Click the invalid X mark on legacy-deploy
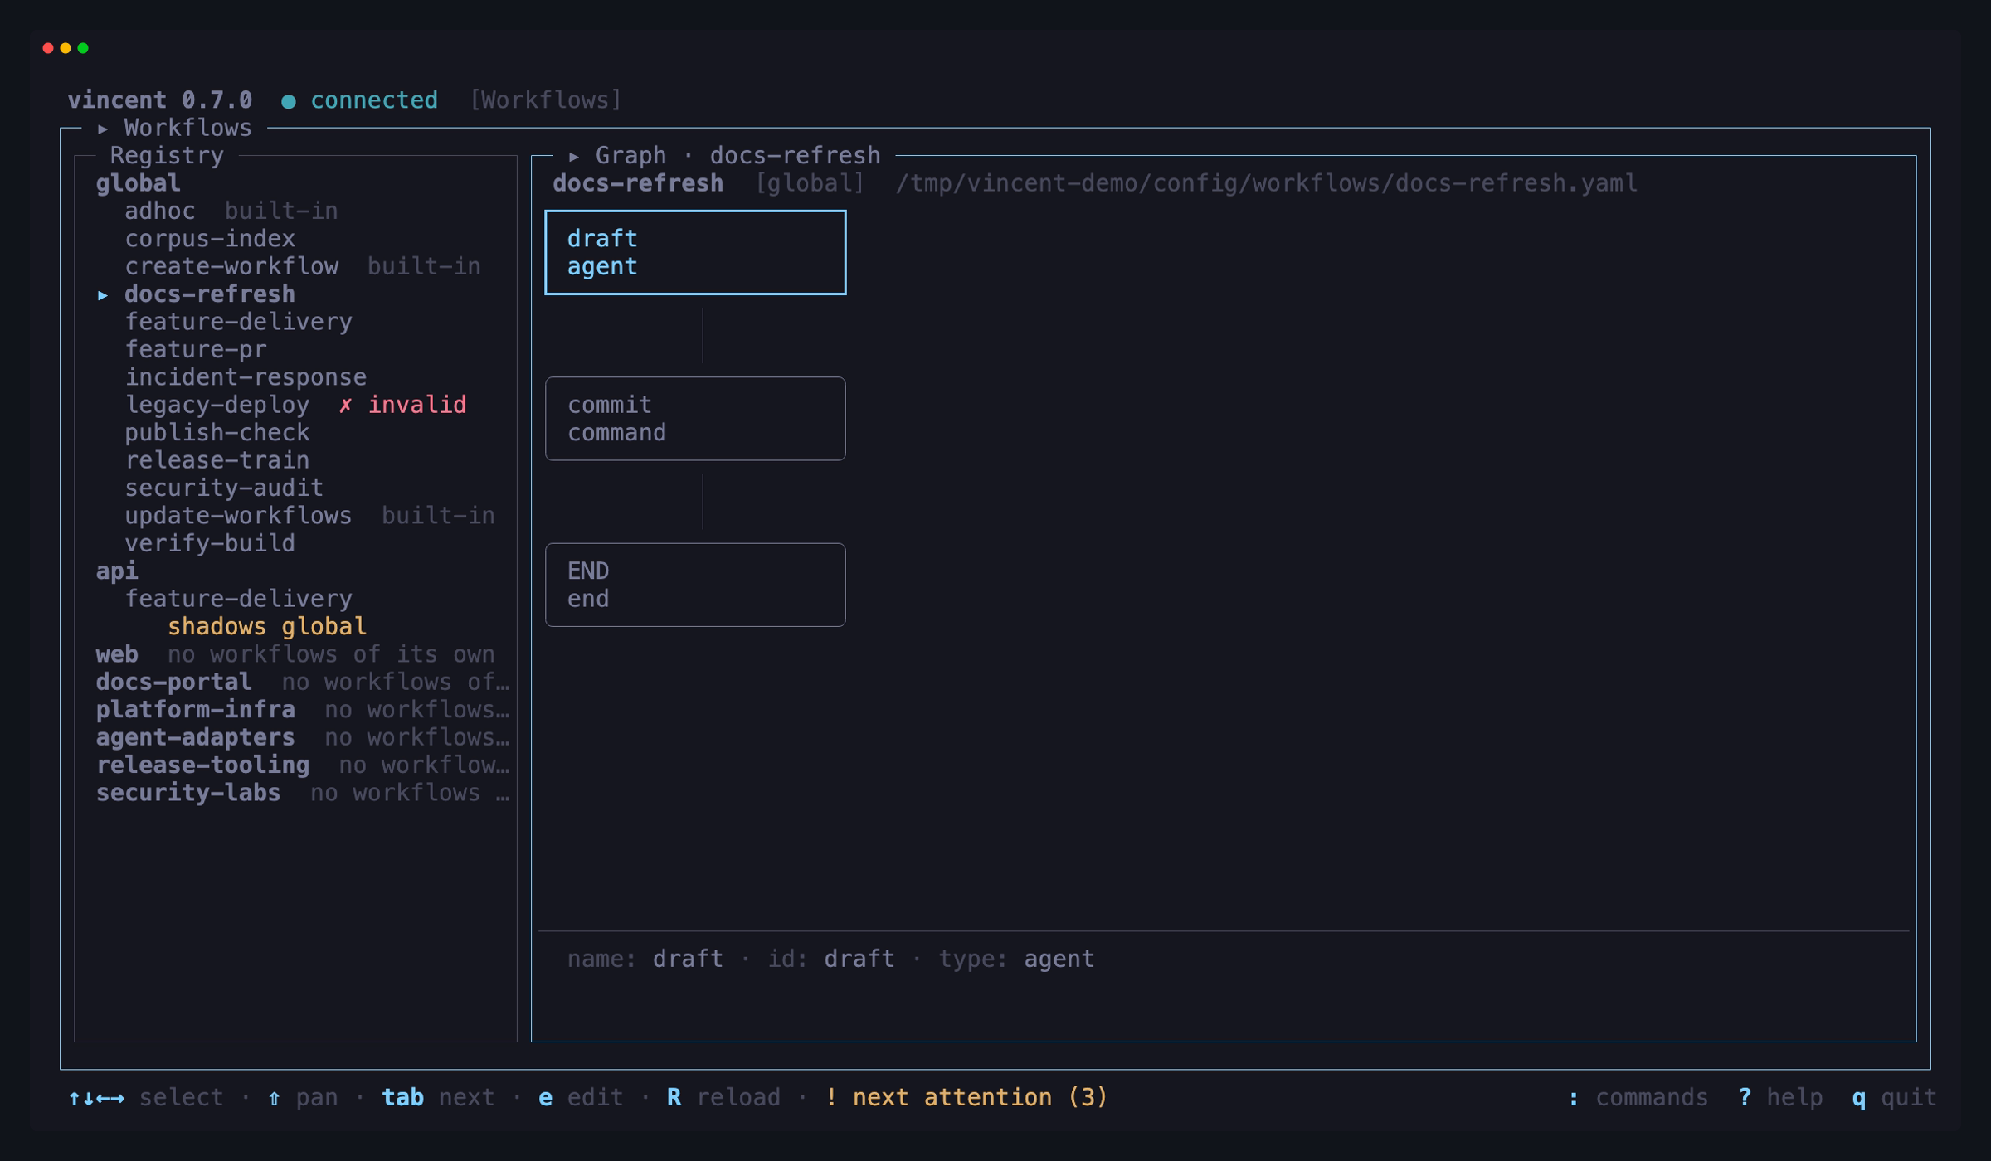The image size is (1991, 1161). 345,406
